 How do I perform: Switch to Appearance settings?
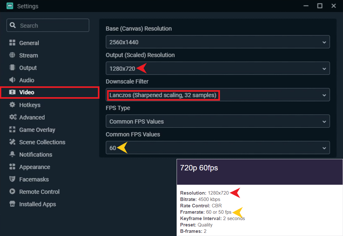[x=34, y=167]
